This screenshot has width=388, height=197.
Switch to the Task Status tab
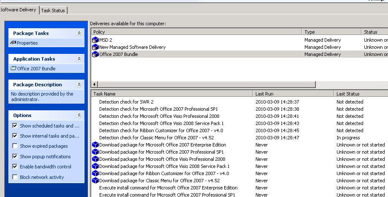[53, 11]
